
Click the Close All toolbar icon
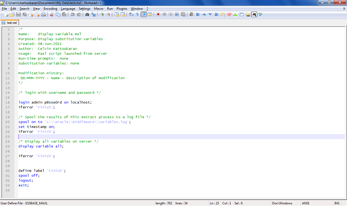click(37, 14)
